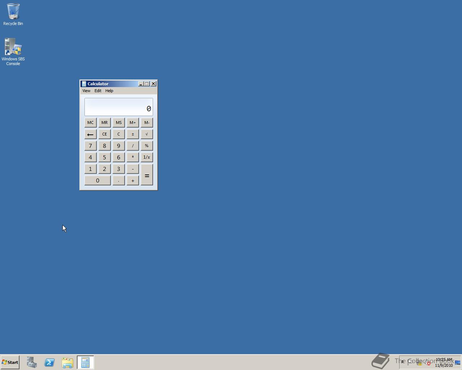Open the Calculator Help menu
Image resolution: width=462 pixels, height=370 pixels.
point(109,91)
